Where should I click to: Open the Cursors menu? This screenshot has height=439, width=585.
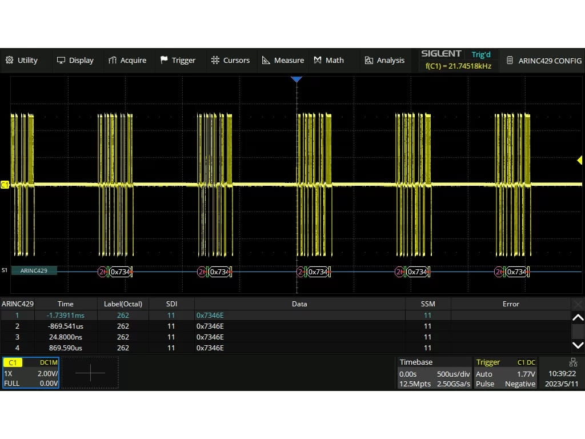point(230,60)
